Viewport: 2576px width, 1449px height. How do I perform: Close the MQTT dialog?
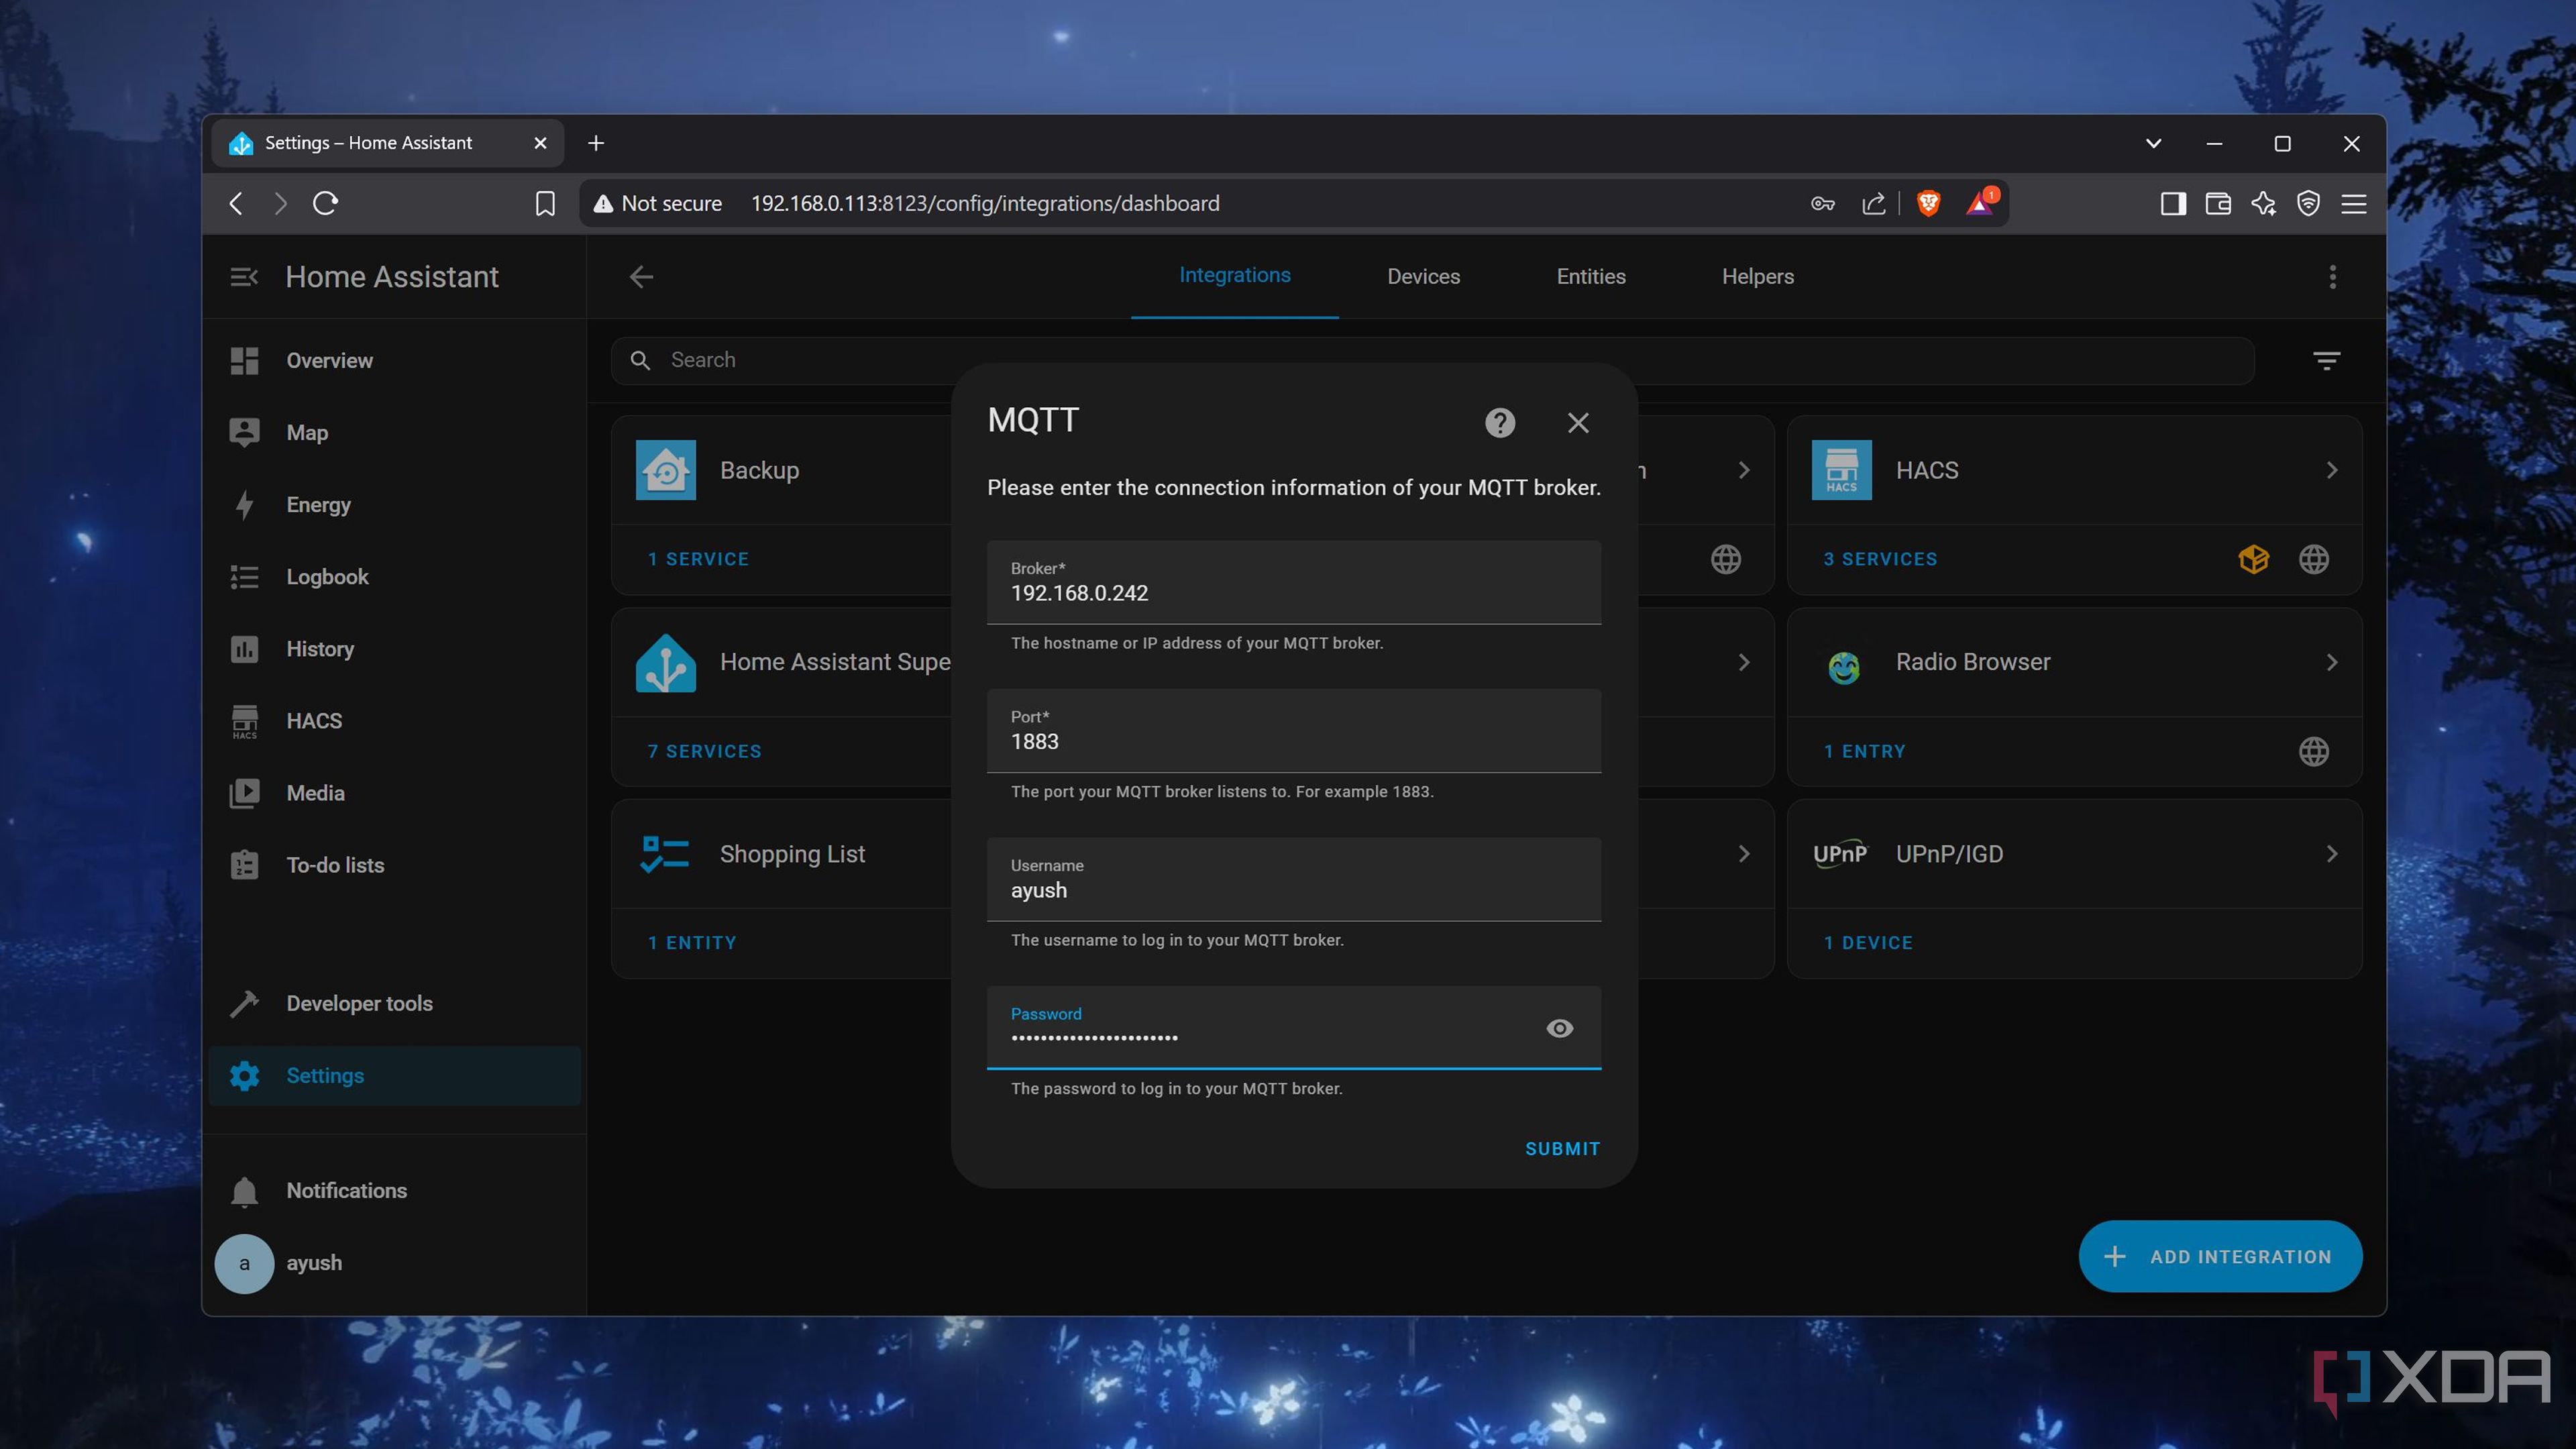[x=1577, y=423]
